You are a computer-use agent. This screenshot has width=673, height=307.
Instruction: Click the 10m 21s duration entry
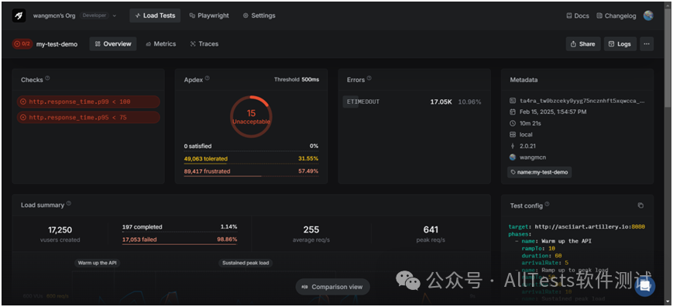pyautogui.click(x=531, y=123)
